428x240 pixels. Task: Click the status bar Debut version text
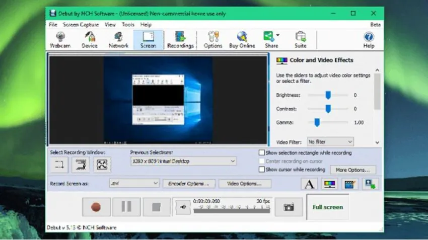82,228
